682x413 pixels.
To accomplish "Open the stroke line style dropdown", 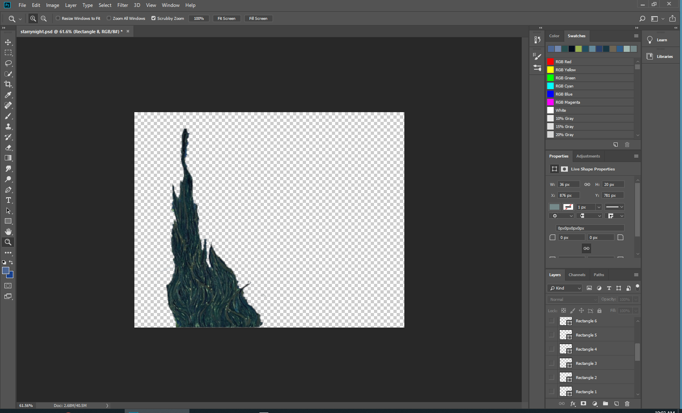I will 614,207.
